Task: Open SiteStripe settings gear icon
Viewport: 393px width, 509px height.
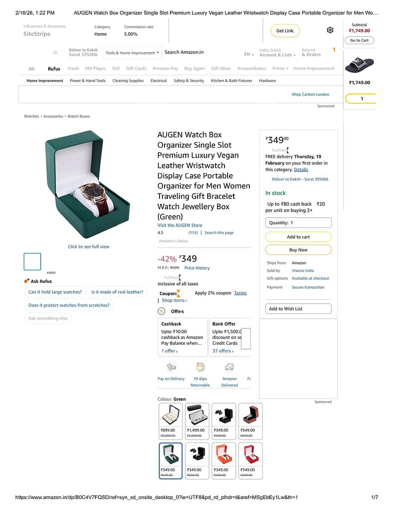Action: [x=330, y=30]
